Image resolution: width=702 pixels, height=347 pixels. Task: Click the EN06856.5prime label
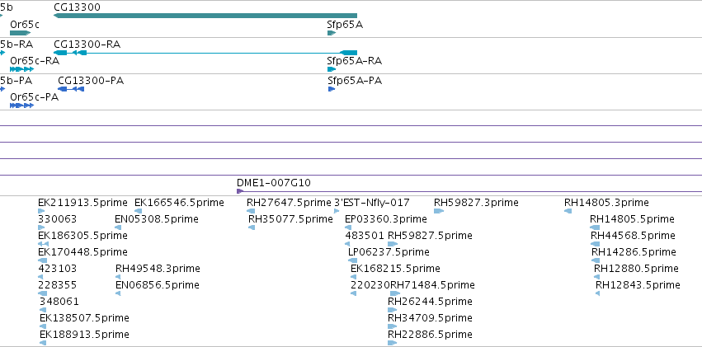(157, 285)
